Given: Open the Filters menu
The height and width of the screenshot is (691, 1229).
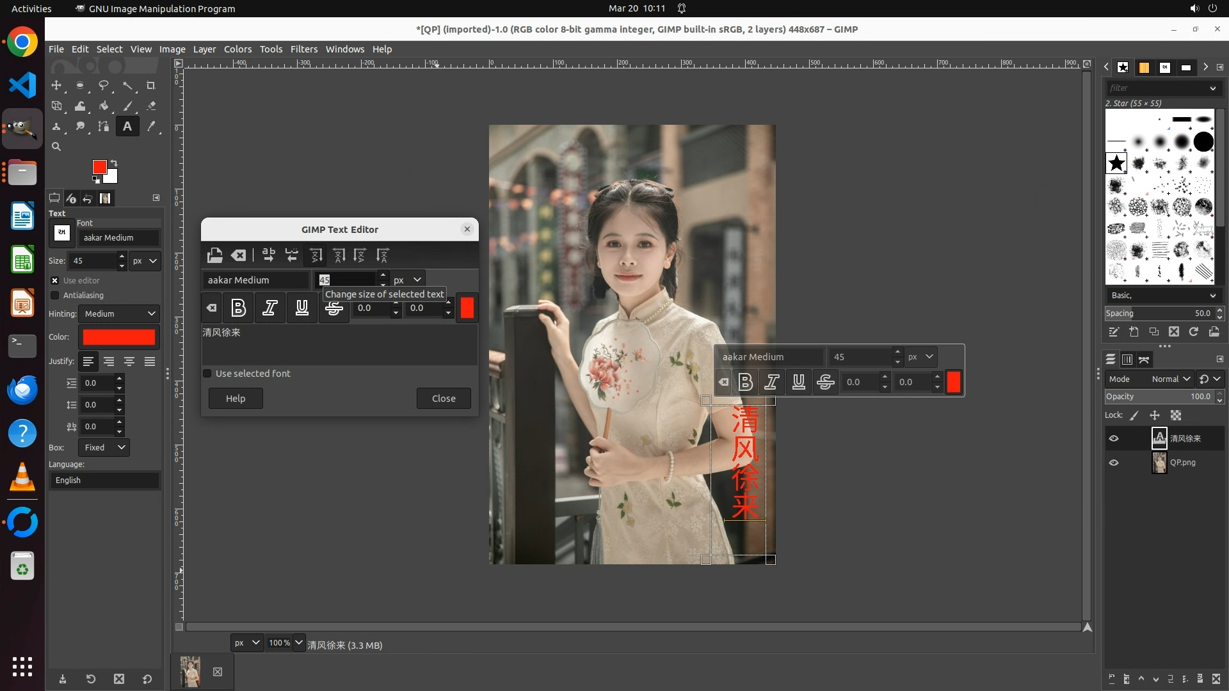Looking at the screenshot, I should click(303, 49).
